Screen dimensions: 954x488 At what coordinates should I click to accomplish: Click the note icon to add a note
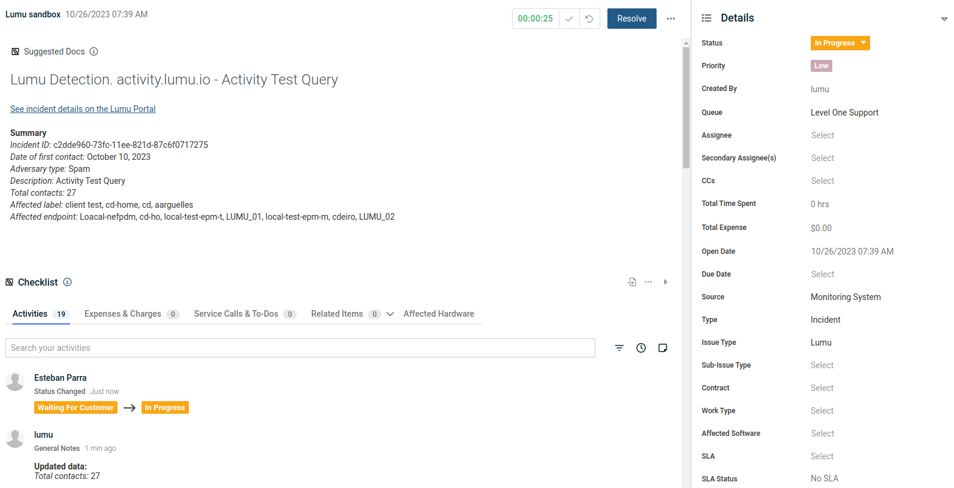point(663,348)
